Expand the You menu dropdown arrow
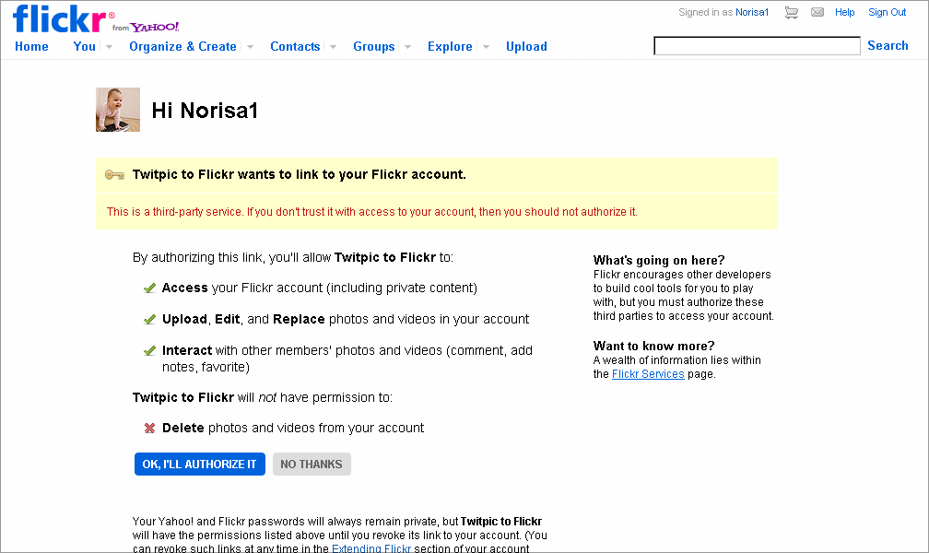This screenshot has height=553, width=929. 109,47
